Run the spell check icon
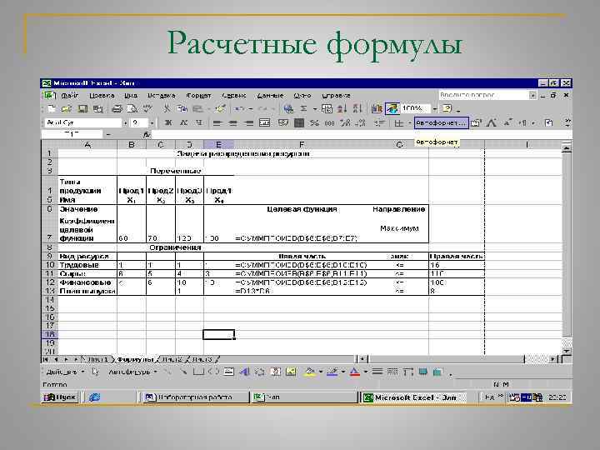 click(147, 109)
